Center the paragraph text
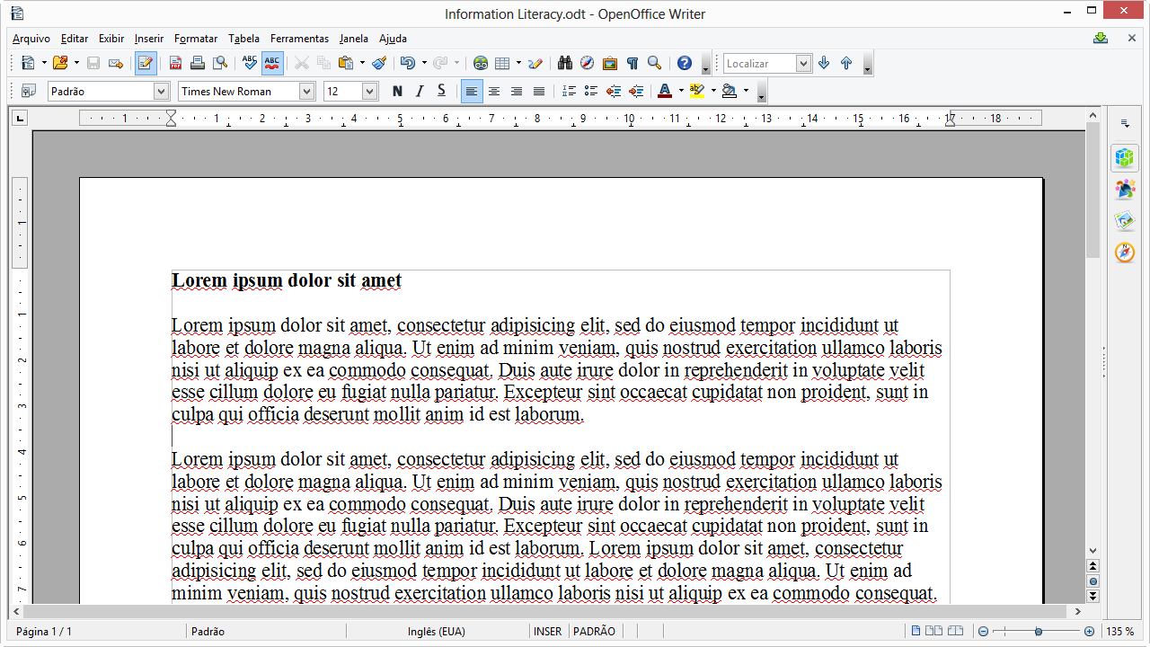The image size is (1150, 647). click(494, 91)
